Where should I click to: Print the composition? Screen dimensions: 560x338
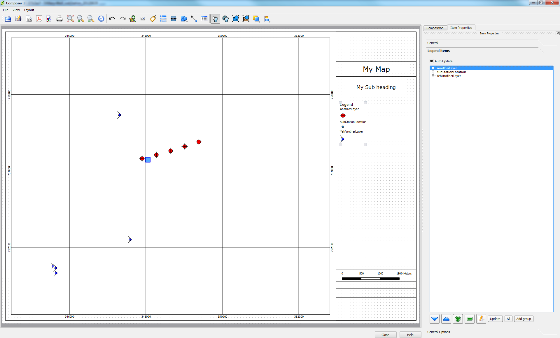coord(60,19)
